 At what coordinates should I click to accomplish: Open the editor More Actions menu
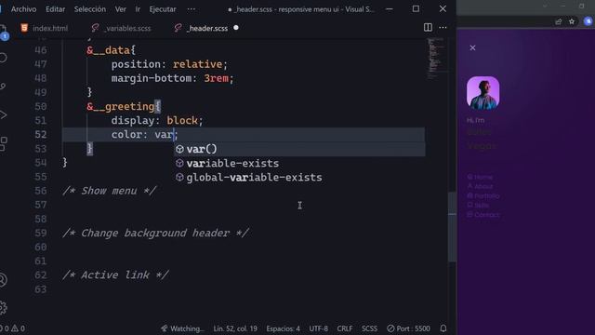443,27
